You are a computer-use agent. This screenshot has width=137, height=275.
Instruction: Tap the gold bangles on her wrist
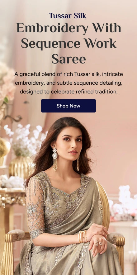click(83, 237)
